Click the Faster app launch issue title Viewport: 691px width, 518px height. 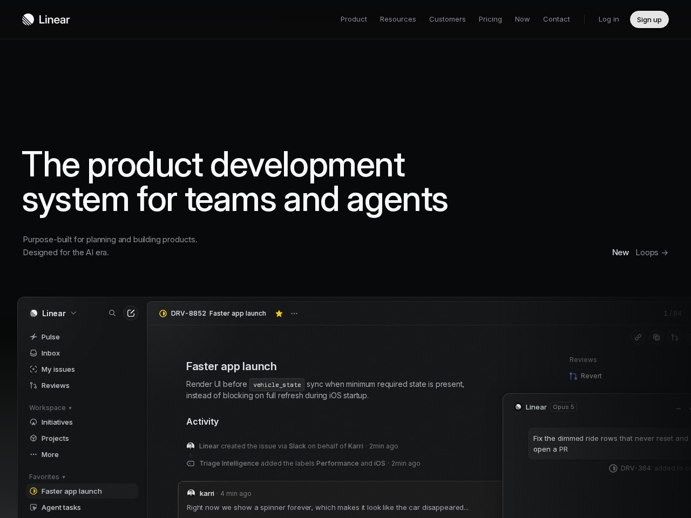pos(232,366)
